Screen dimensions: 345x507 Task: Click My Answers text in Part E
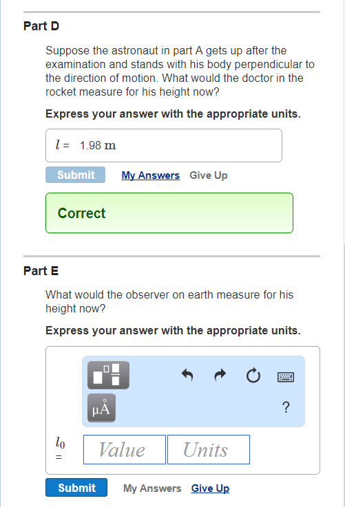pos(152,488)
